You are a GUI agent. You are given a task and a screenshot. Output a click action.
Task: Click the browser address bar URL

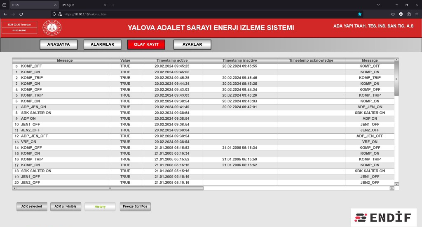tap(86, 14)
